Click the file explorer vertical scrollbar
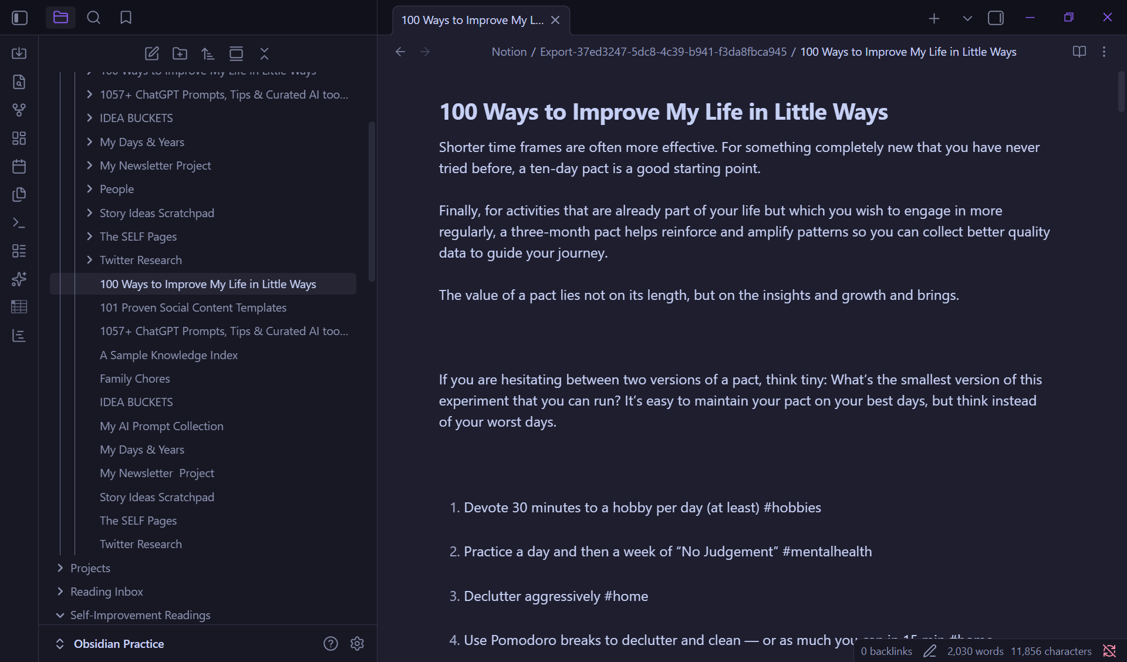This screenshot has height=662, width=1127. (371, 201)
